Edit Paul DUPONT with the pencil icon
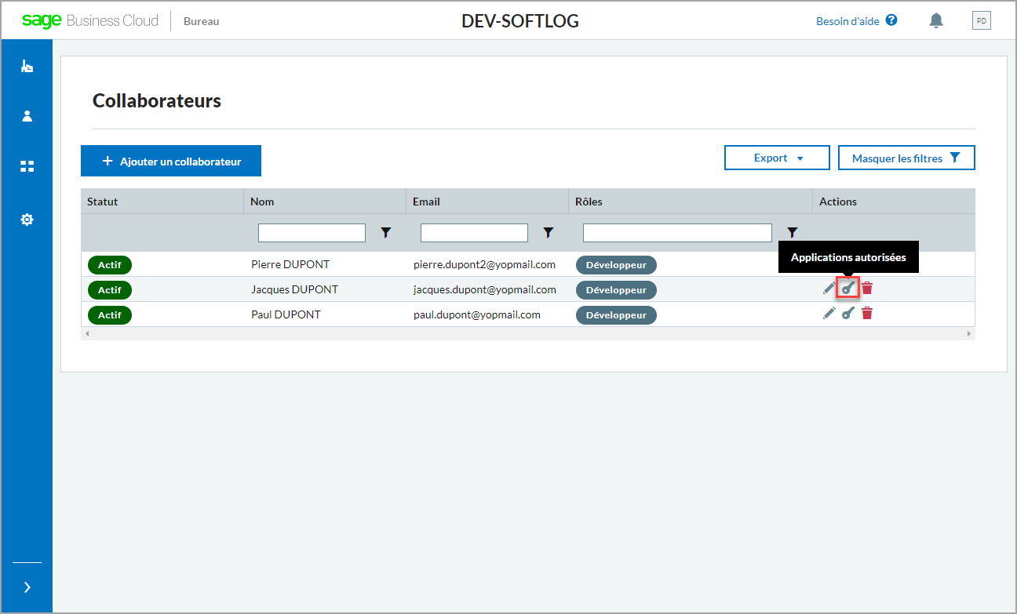The height and width of the screenshot is (614, 1017). (829, 314)
